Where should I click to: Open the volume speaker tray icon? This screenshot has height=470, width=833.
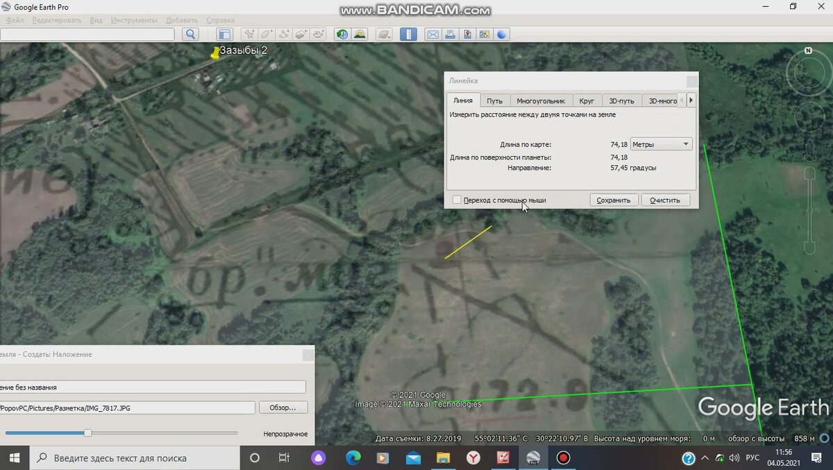[x=734, y=458]
